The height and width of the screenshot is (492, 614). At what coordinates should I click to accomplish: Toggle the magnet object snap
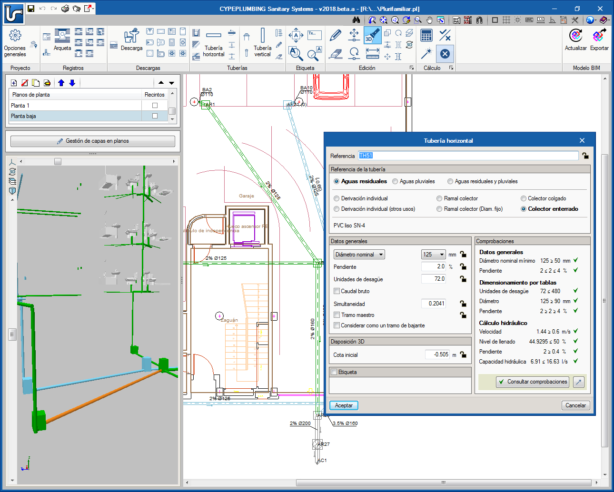point(479,20)
